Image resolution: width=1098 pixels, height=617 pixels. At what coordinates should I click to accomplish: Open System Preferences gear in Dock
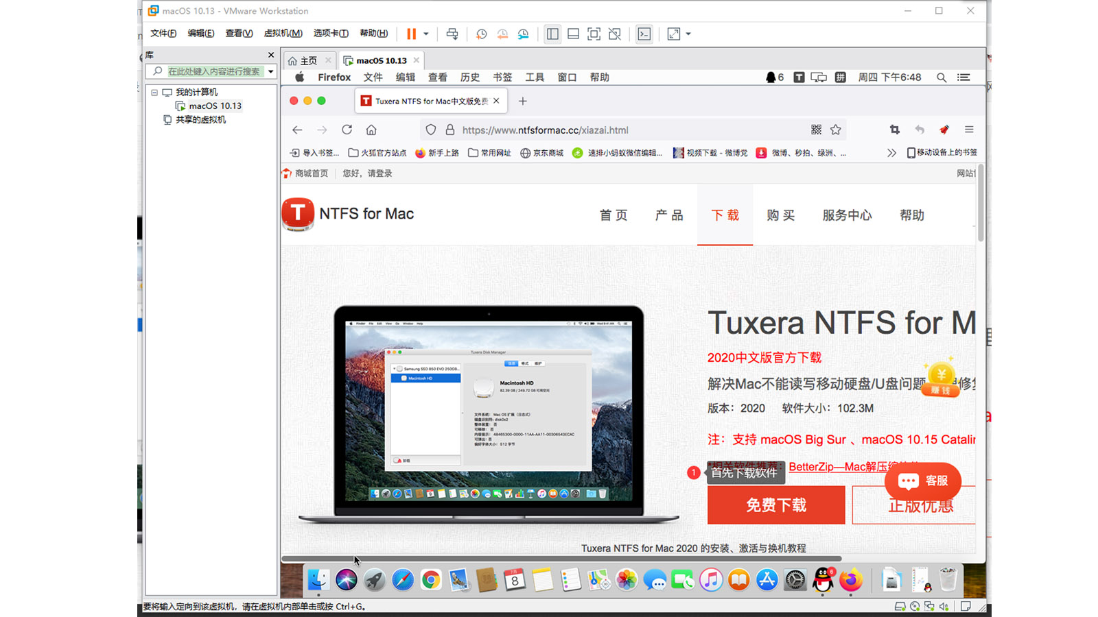(795, 581)
